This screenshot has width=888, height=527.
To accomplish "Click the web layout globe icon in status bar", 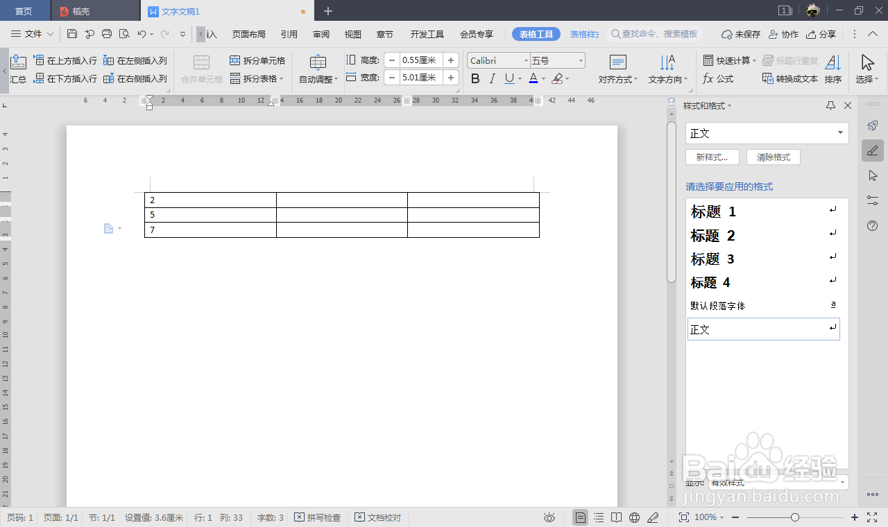I will (x=634, y=517).
